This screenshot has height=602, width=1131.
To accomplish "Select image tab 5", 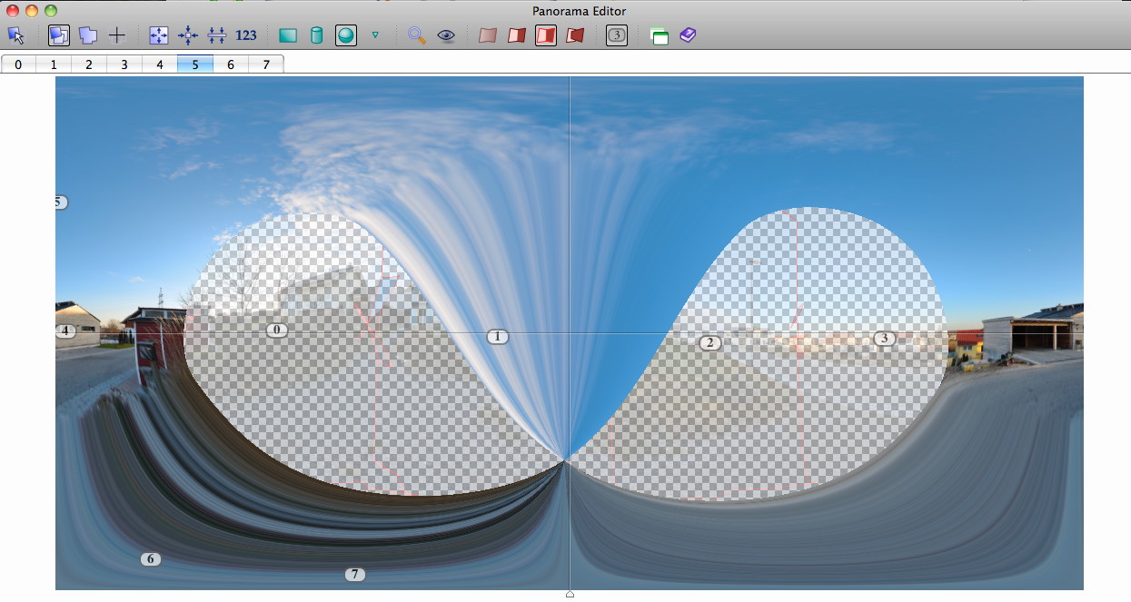I will pos(195,64).
